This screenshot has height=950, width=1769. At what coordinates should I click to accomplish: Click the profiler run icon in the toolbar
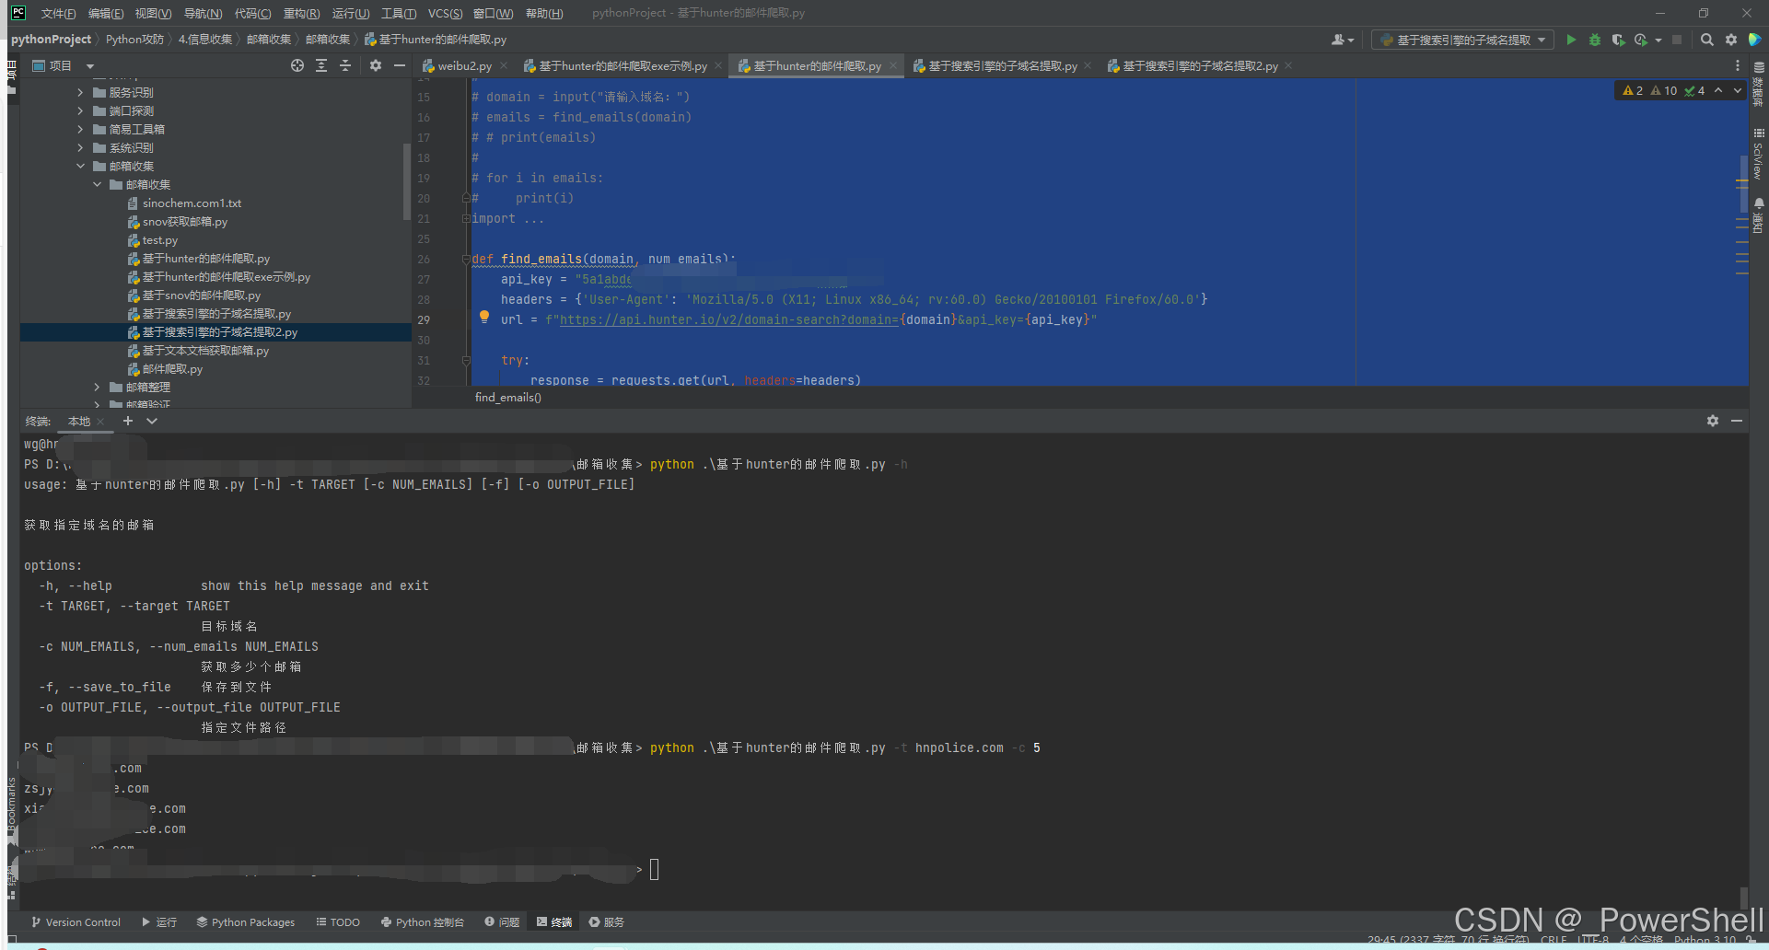tap(1641, 40)
